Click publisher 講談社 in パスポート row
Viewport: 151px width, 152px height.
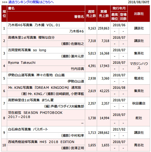pyautogui.click(x=139, y=133)
